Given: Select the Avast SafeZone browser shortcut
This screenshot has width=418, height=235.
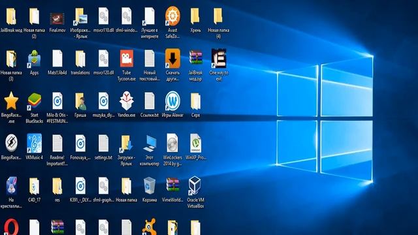Looking at the screenshot, I should [172, 16].
